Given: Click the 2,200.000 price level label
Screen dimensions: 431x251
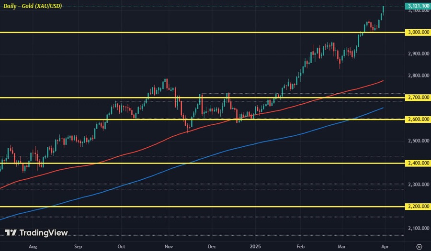Looking at the screenshot, I should pos(418,206).
